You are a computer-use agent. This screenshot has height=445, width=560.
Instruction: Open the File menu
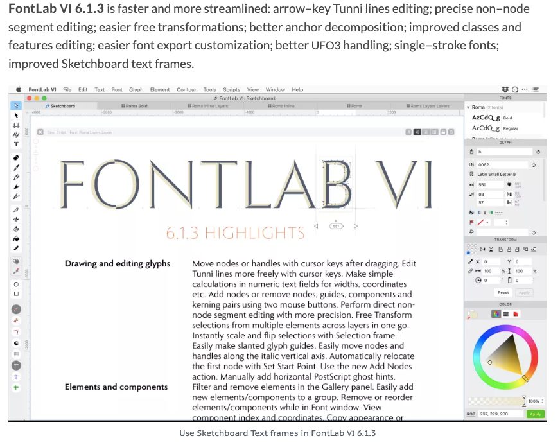[67, 90]
